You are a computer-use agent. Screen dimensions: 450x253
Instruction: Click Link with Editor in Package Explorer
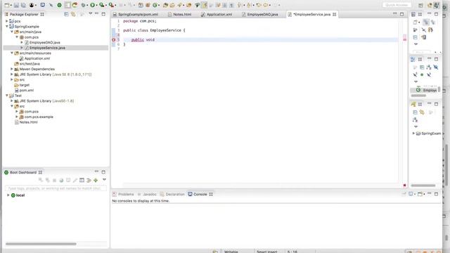pyautogui.click(x=73, y=14)
